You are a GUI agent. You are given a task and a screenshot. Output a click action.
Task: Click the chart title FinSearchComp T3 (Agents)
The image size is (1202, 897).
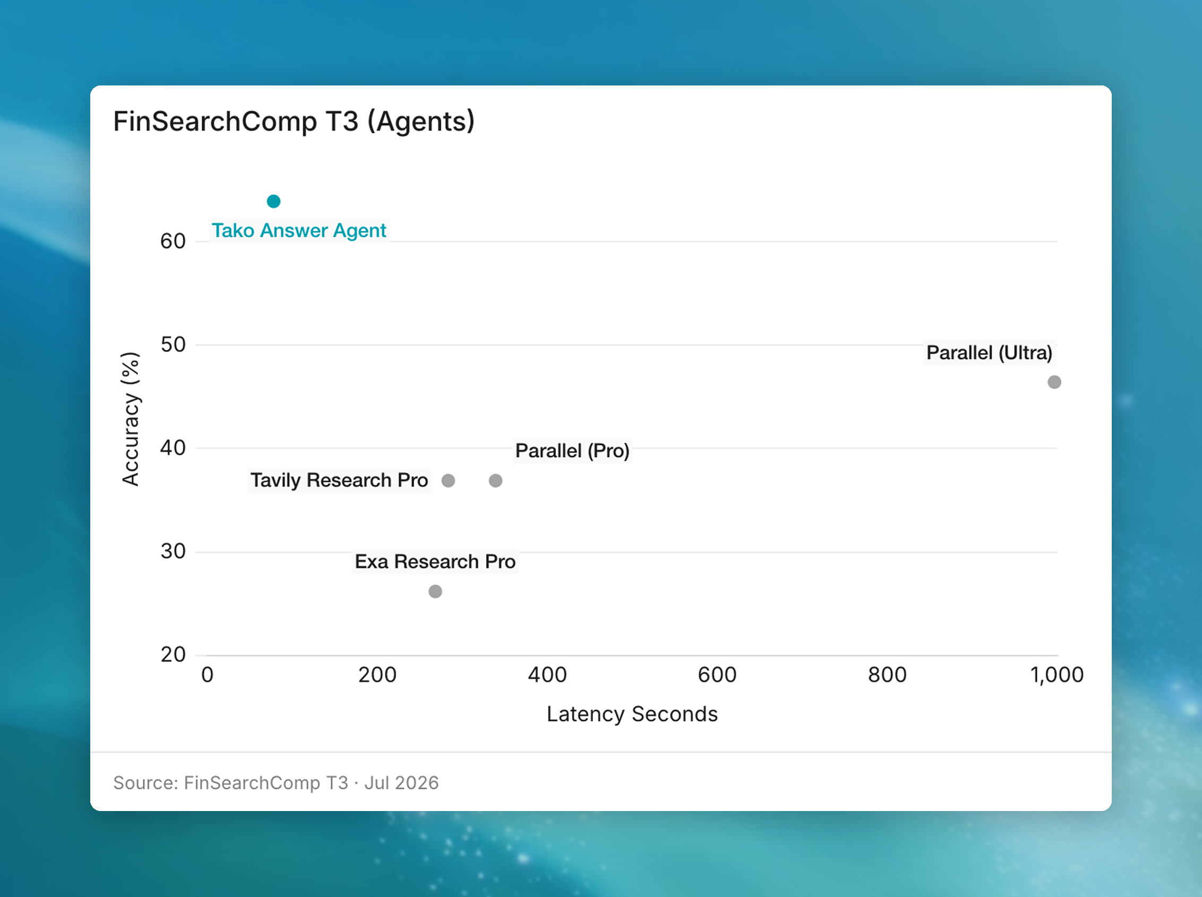click(294, 121)
